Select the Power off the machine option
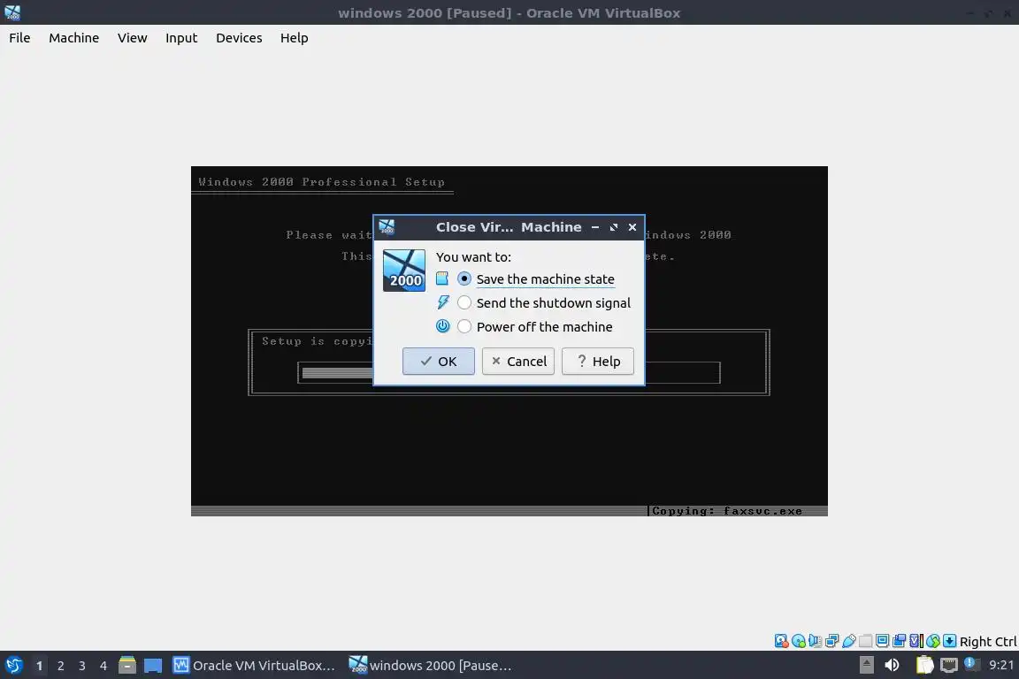Image resolution: width=1019 pixels, height=679 pixels. tap(535, 327)
